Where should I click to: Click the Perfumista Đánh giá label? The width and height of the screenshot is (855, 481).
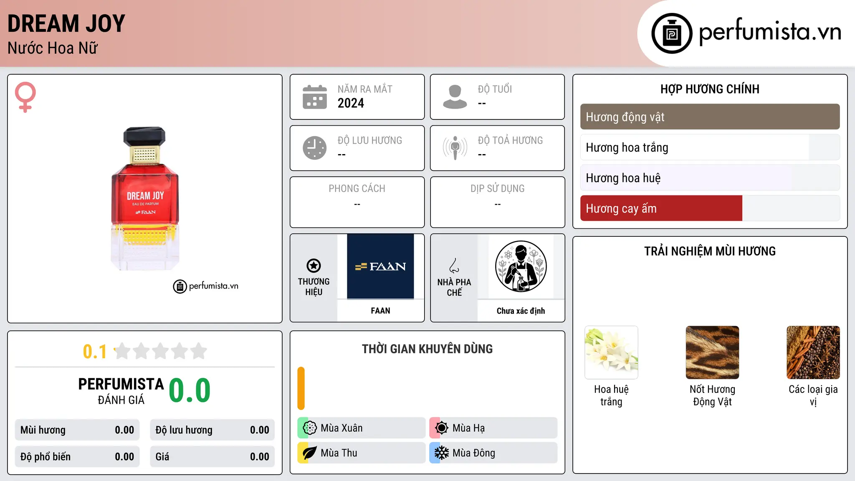tap(121, 391)
